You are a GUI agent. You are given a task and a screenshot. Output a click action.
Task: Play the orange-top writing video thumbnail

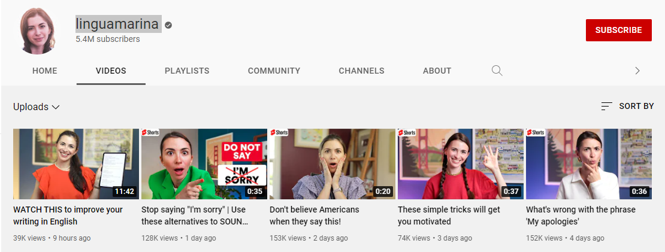[x=76, y=164]
